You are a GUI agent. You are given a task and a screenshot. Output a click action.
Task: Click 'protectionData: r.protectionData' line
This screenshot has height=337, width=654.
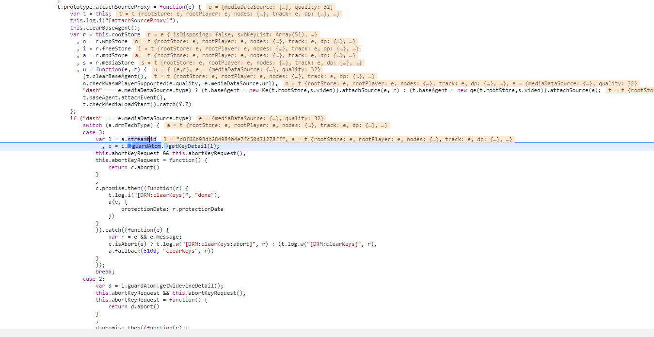tap(172, 209)
